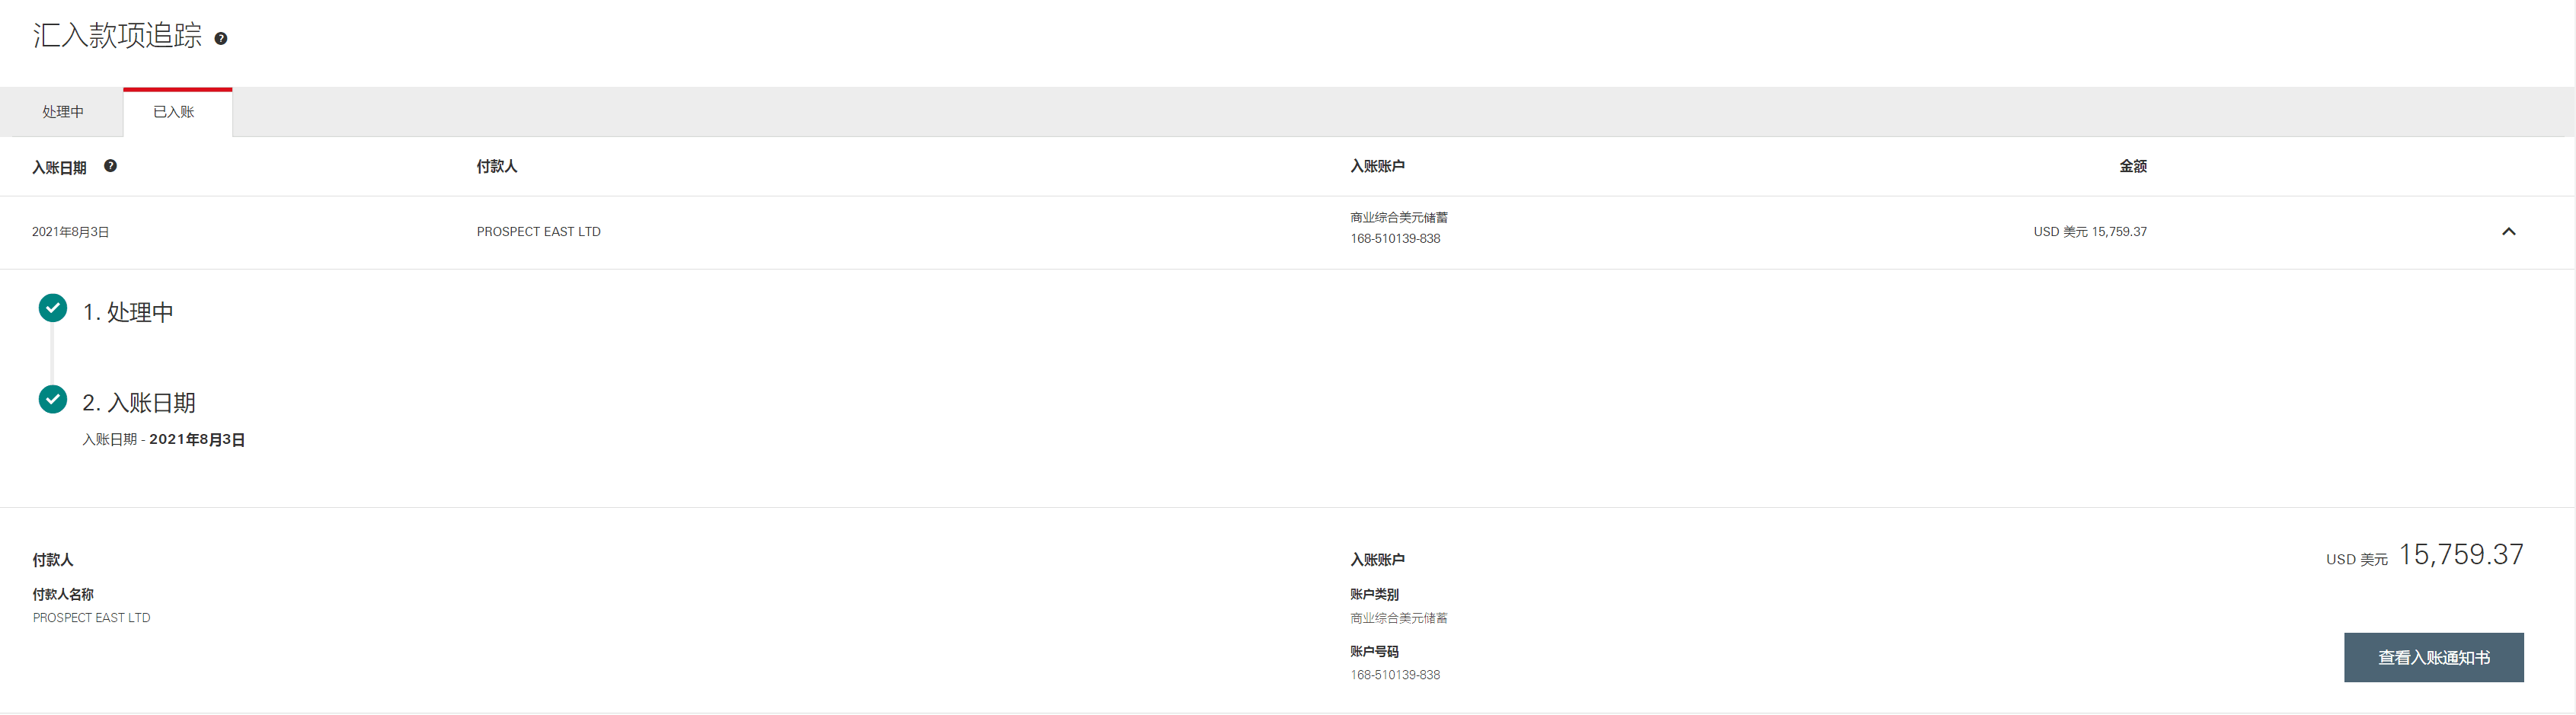Screen dimensions: 2576x715
Task: Click the green checkmark for step 2 入账日期
Action: tap(53, 399)
